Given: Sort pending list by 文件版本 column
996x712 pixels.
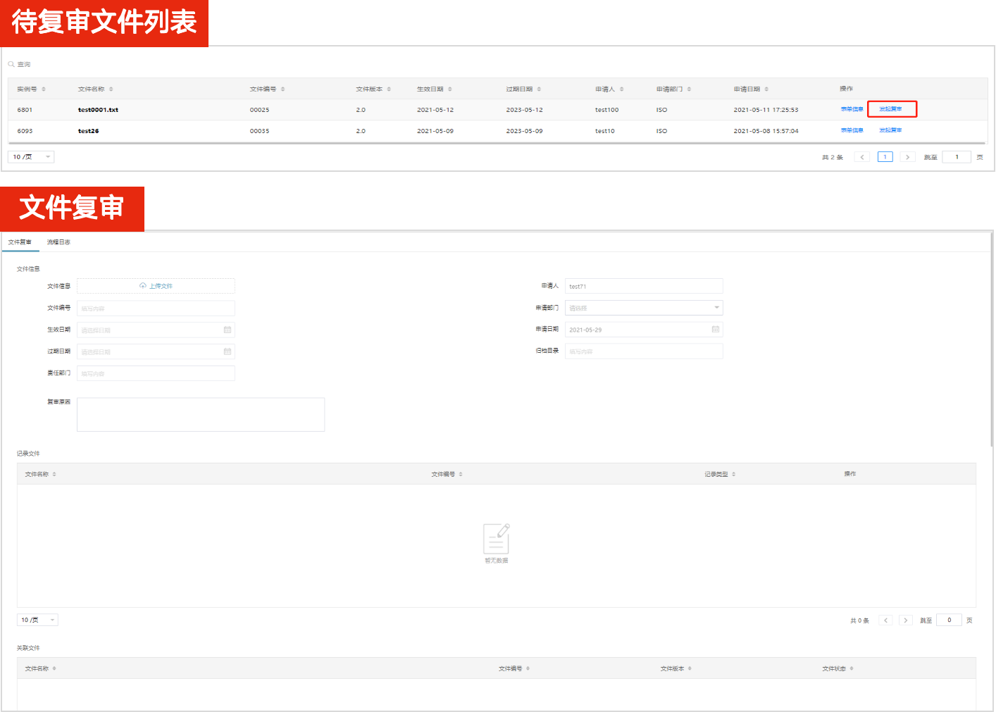Looking at the screenshot, I should [x=389, y=89].
